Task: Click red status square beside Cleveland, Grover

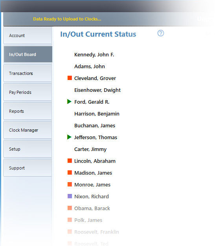Action: 70,78
